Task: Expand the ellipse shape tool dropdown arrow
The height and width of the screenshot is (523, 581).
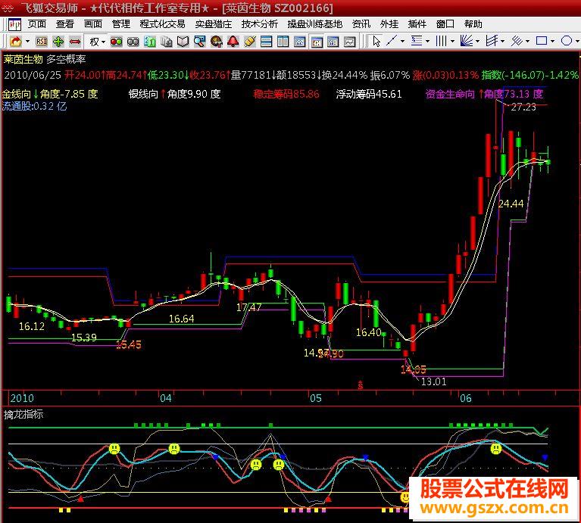Action: coord(577,41)
